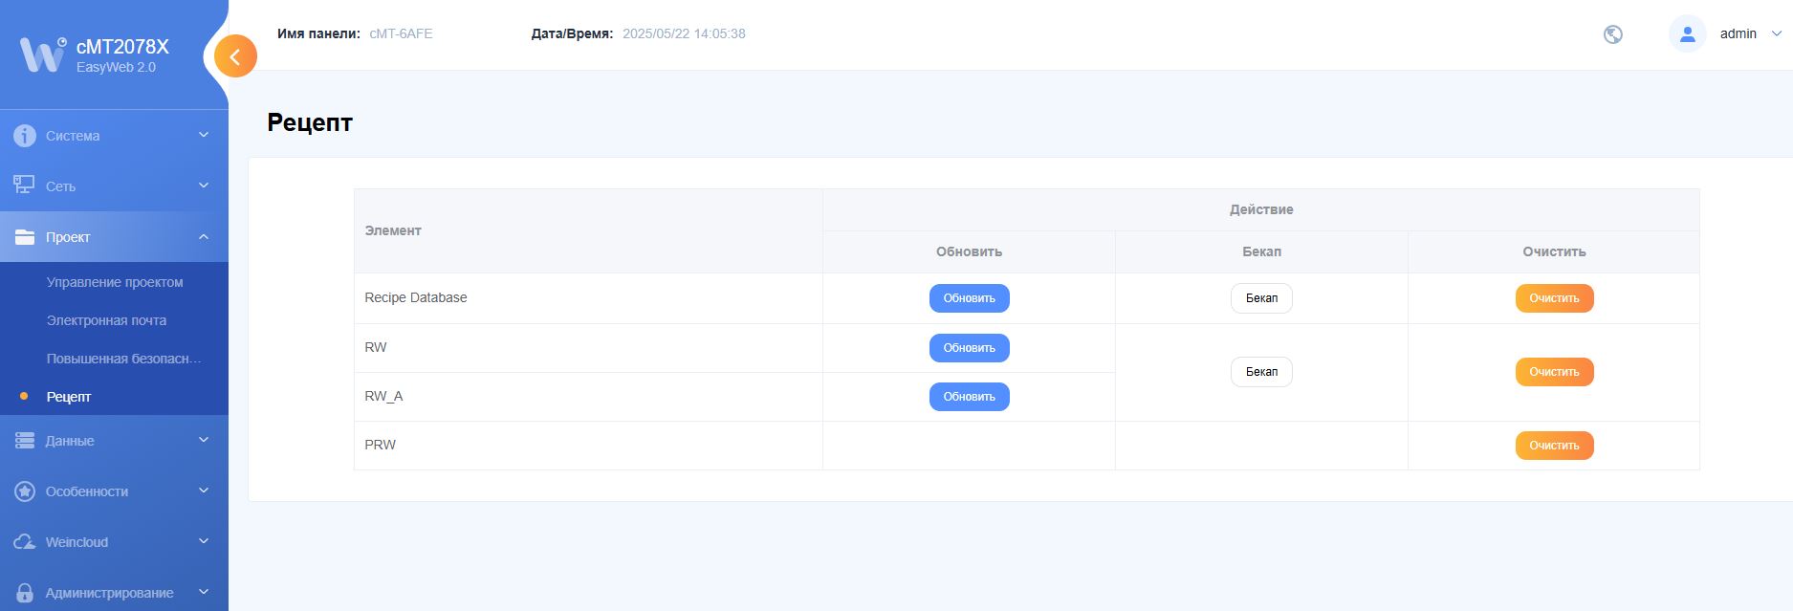Click the Администрирование lock icon
Screen dimensions: 1793x611
(x=25, y=593)
